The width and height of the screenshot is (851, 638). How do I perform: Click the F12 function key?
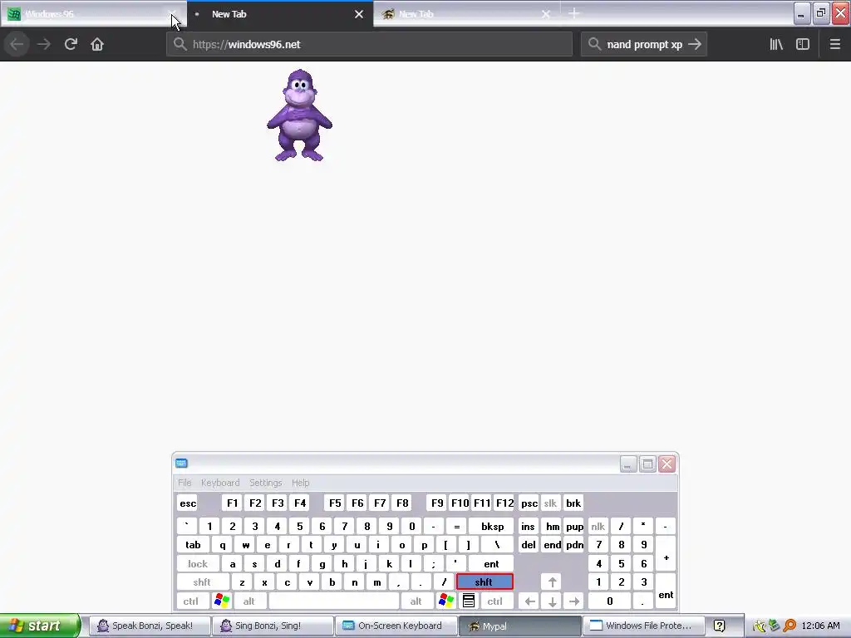tap(504, 503)
